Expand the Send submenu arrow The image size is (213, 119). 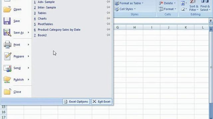(x=28, y=68)
